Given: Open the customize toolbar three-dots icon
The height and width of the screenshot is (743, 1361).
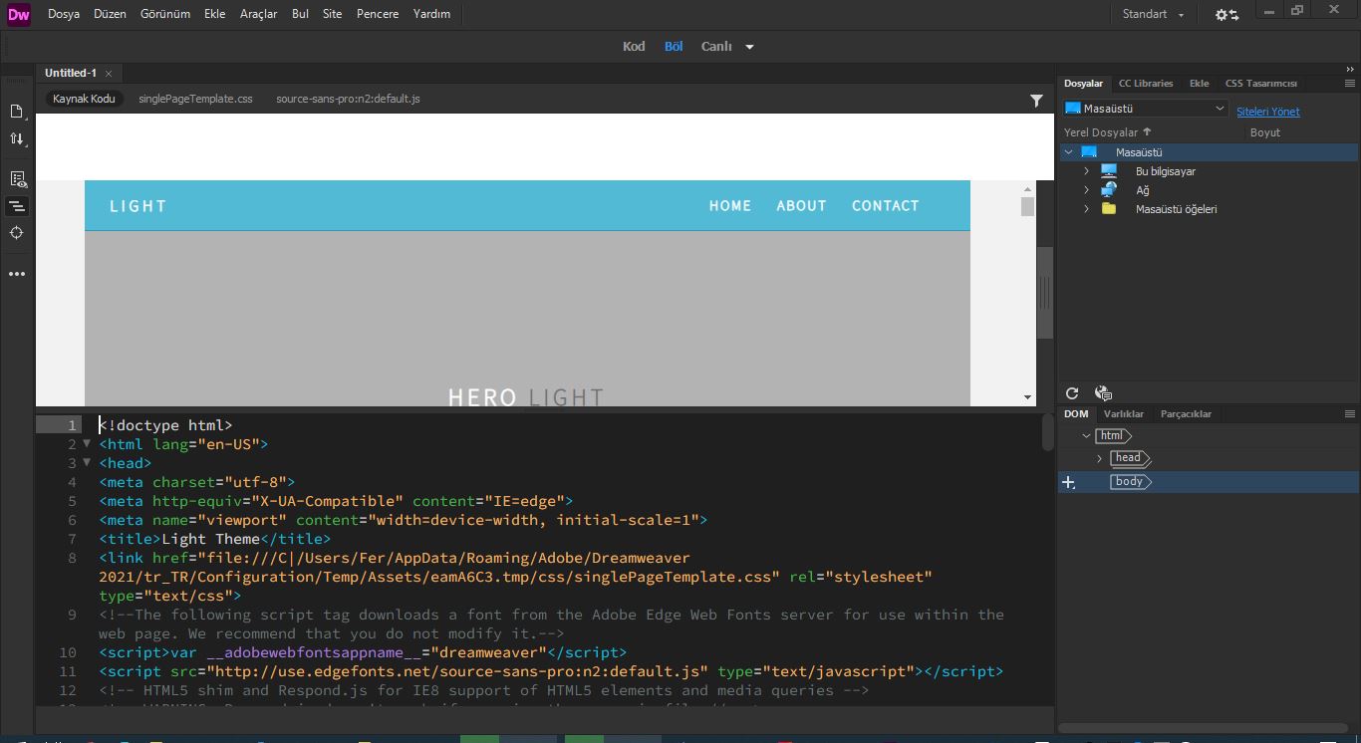Looking at the screenshot, I should click(17, 274).
